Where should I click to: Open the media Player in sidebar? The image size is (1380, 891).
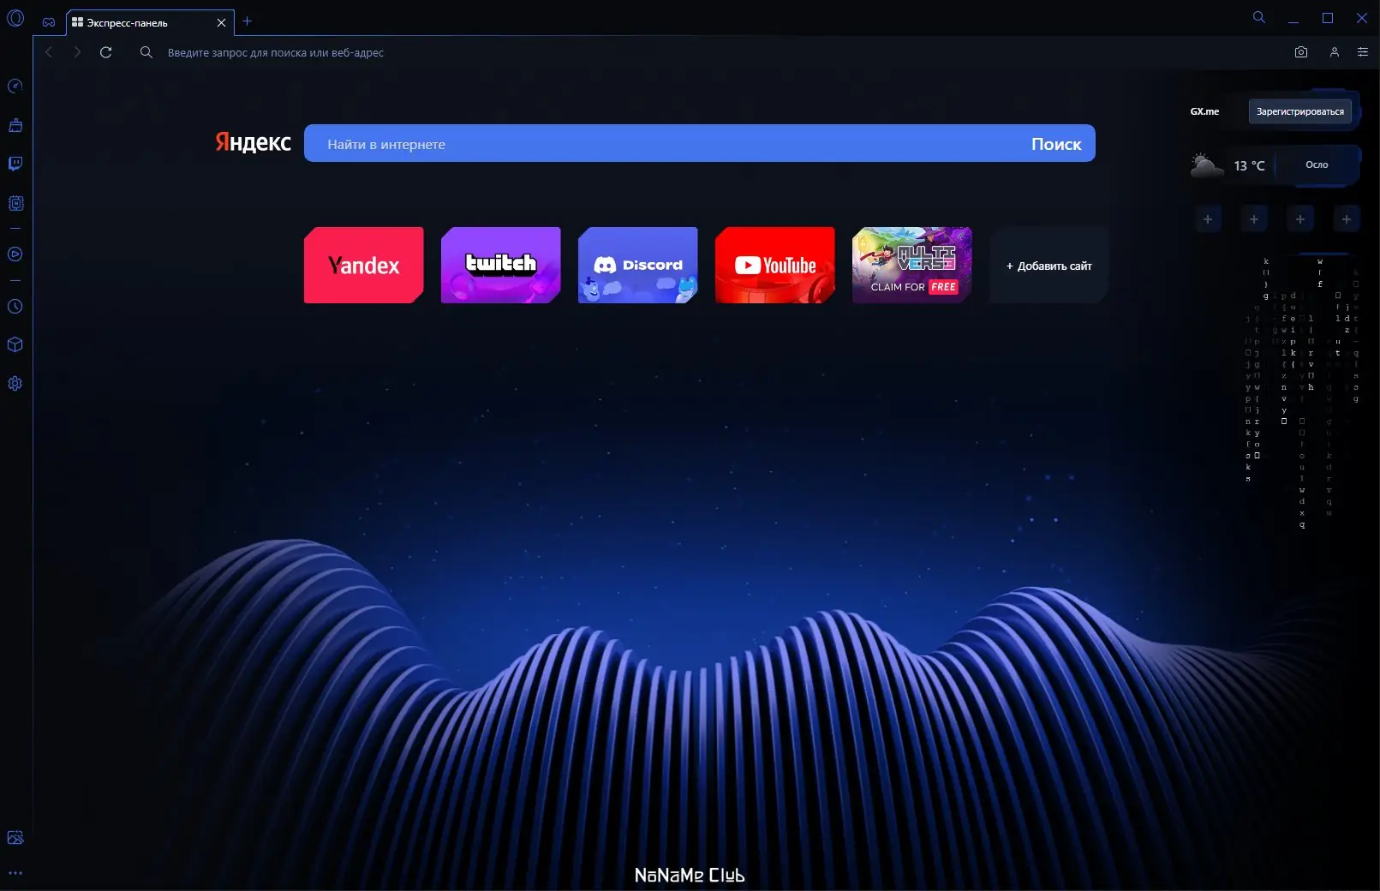point(15,254)
